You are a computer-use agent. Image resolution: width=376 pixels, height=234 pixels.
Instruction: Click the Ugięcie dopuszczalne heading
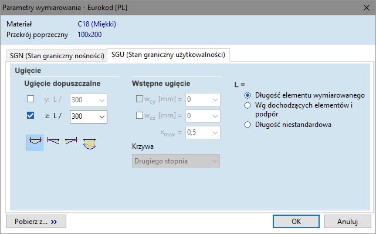[x=62, y=83]
